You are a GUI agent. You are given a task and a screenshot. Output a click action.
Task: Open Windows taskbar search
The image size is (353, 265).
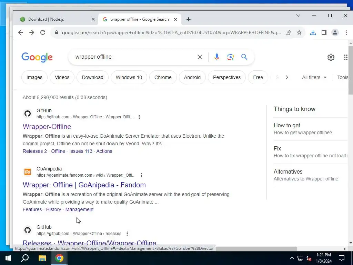pyautogui.click(x=25, y=258)
